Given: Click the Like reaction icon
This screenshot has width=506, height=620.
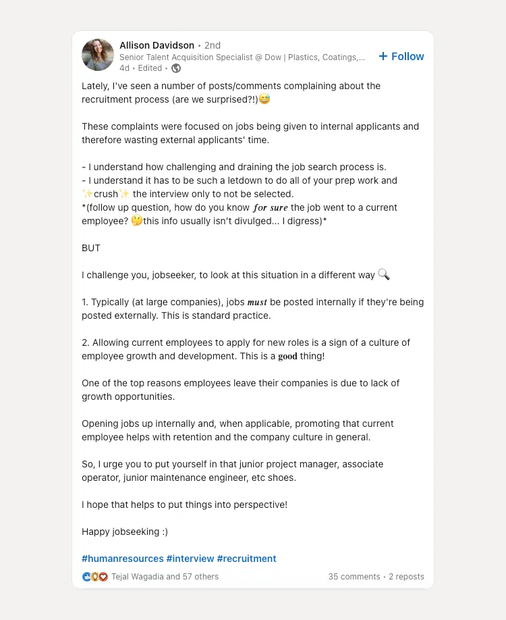Looking at the screenshot, I should click(85, 577).
